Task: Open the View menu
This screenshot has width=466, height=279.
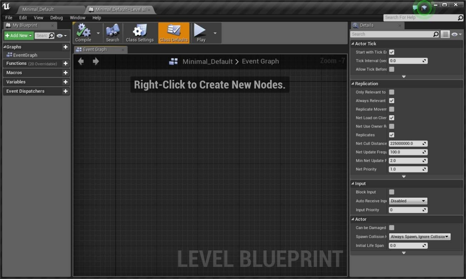Action: tap(38, 18)
